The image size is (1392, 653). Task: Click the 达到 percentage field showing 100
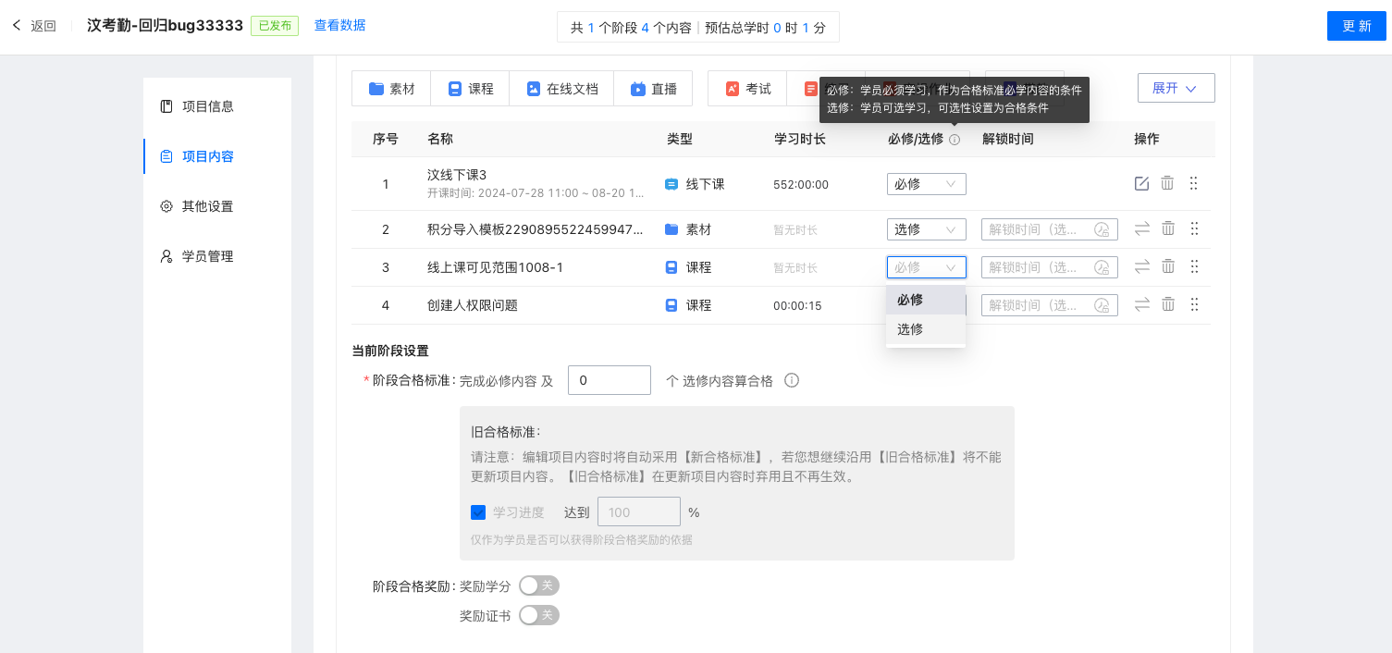click(639, 512)
